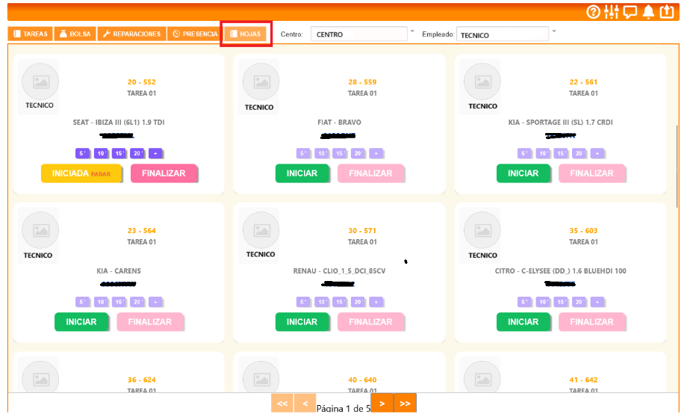Go to first page with << button
687x417 pixels.
pos(282,404)
